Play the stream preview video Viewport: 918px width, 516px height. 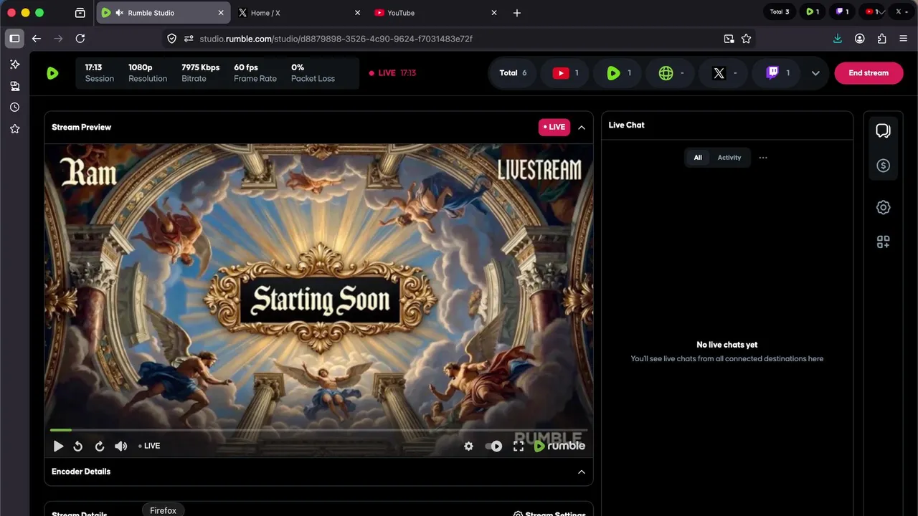pyautogui.click(x=58, y=446)
